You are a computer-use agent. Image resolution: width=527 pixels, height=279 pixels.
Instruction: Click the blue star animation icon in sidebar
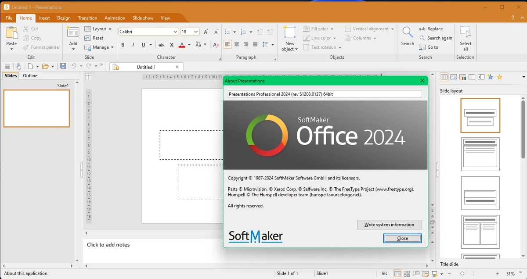(x=490, y=77)
